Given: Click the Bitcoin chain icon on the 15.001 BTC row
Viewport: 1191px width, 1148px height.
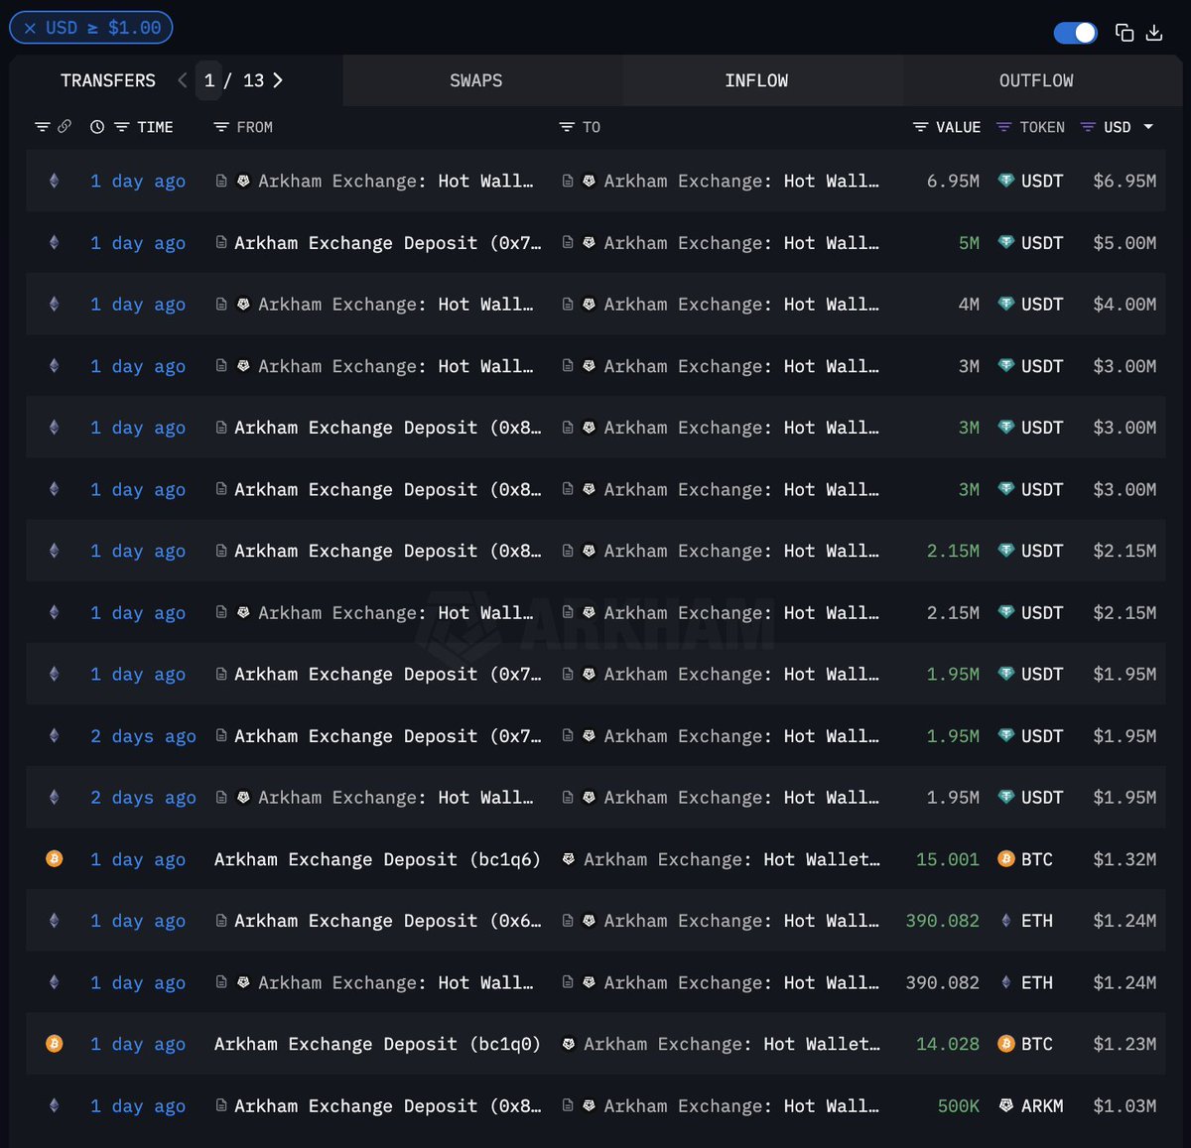Looking at the screenshot, I should coord(55,859).
